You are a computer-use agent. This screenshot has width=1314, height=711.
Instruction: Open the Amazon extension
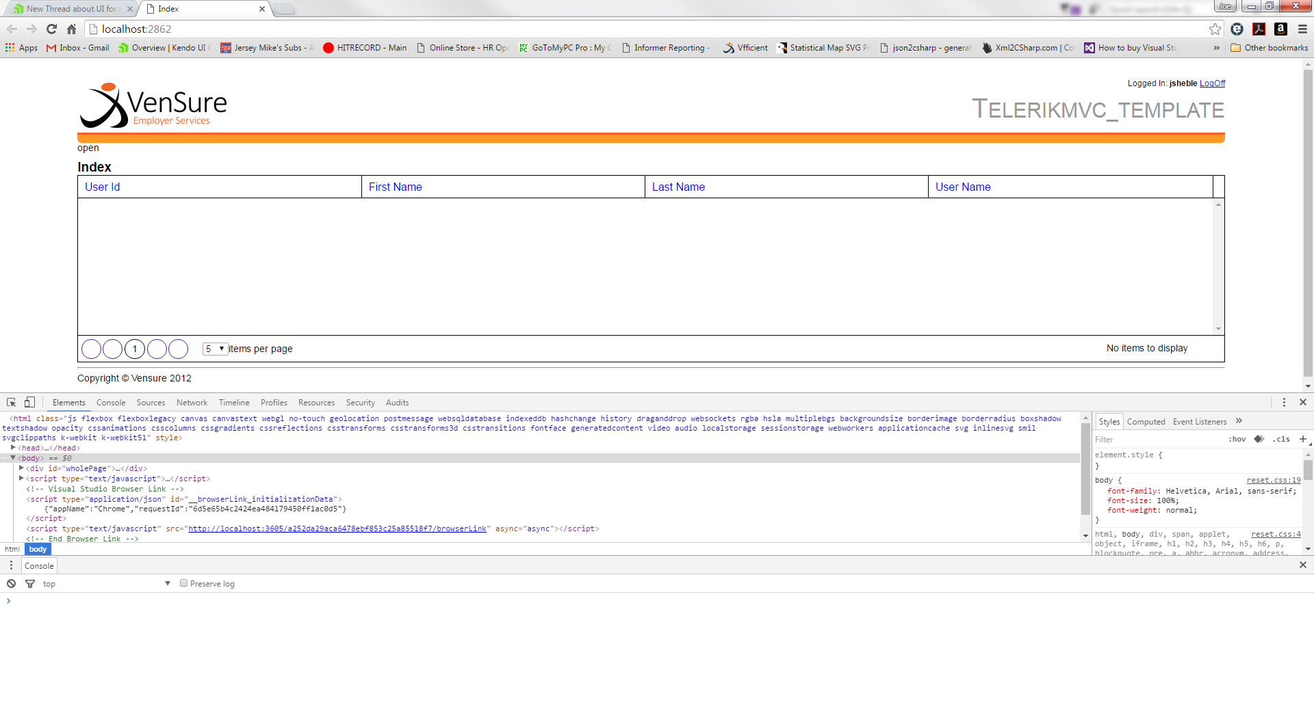point(1280,29)
